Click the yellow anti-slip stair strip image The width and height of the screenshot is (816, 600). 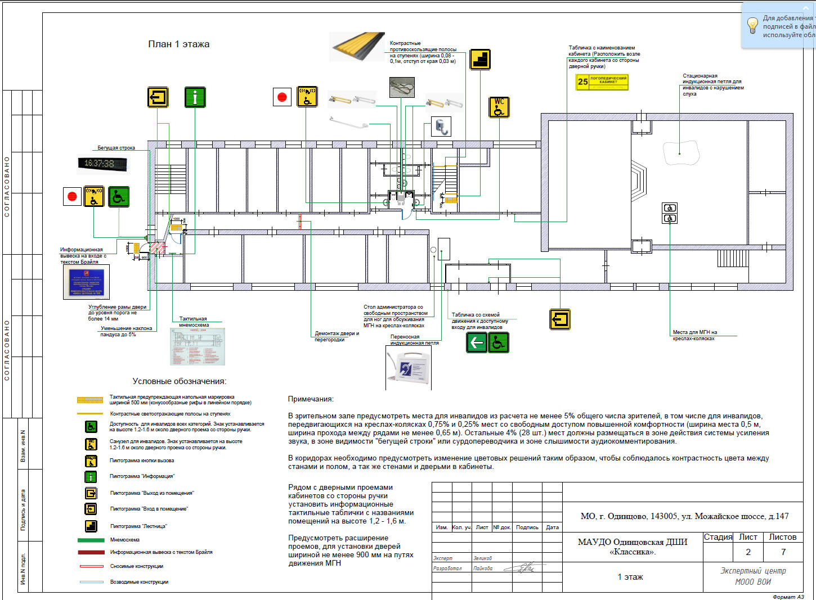coord(357,47)
